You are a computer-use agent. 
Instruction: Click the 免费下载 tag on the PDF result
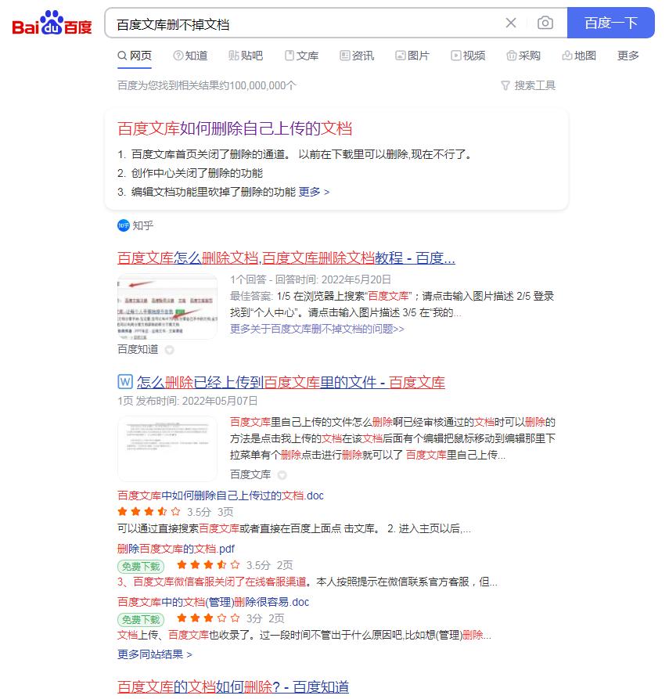(x=142, y=565)
